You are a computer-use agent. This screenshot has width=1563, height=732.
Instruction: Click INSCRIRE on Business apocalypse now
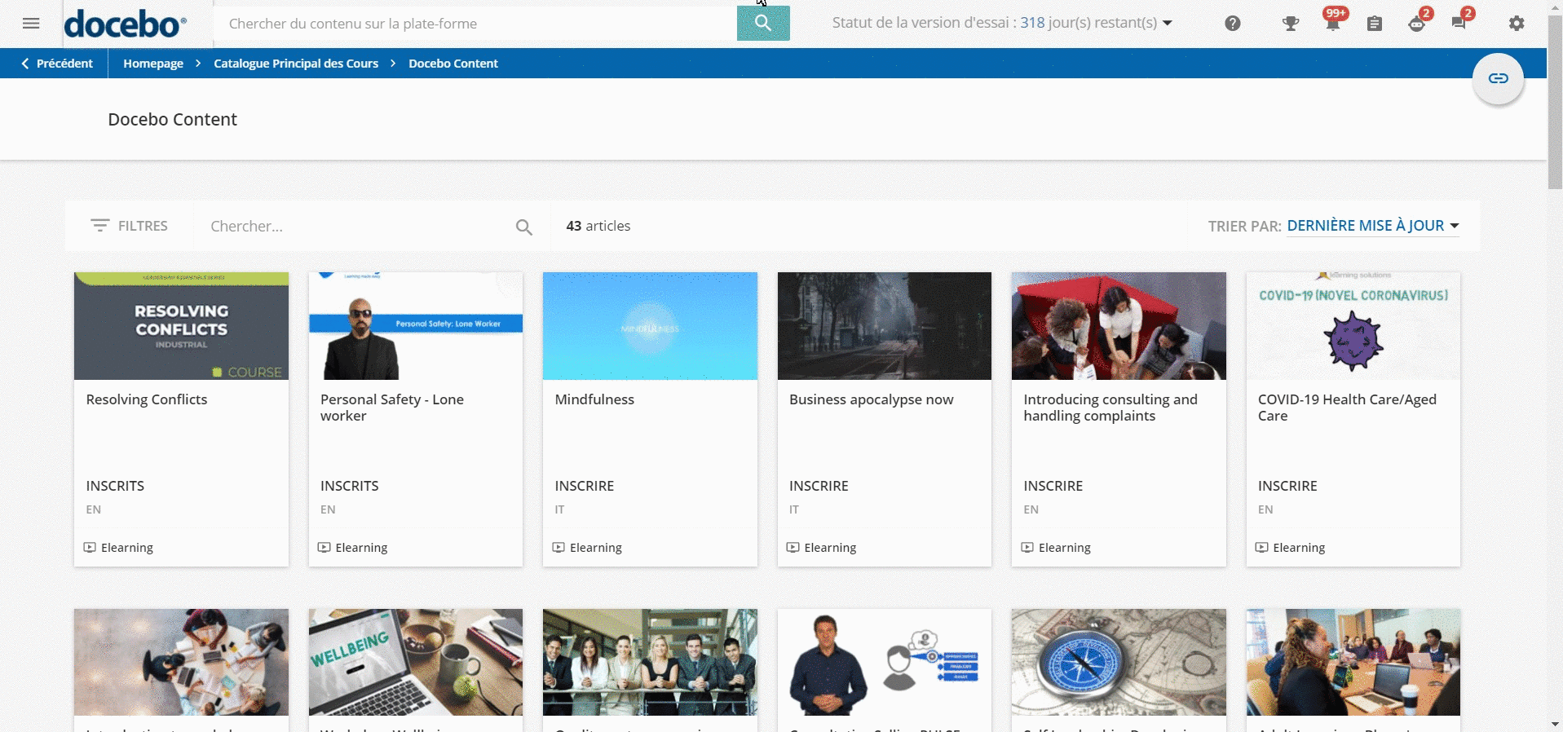(x=819, y=486)
